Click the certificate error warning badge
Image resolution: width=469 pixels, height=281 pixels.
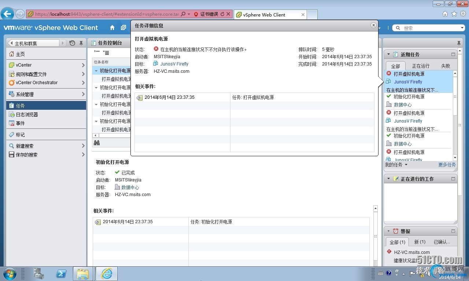pyautogui.click(x=206, y=14)
